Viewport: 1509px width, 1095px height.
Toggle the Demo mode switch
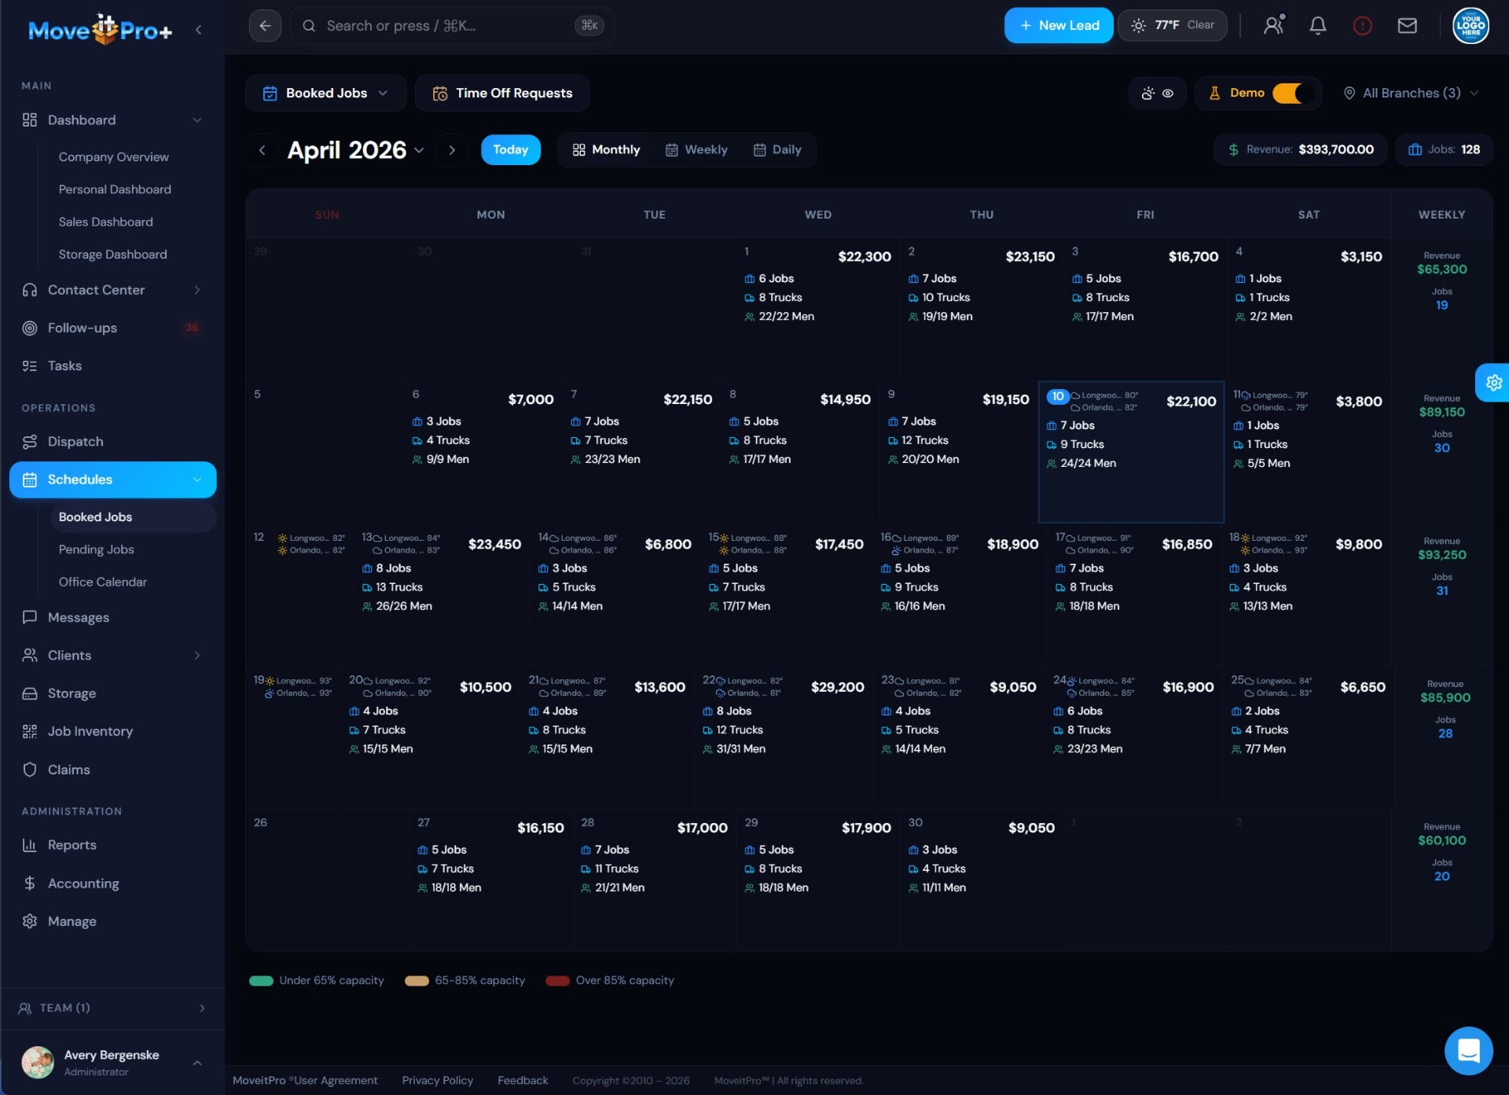(x=1287, y=93)
